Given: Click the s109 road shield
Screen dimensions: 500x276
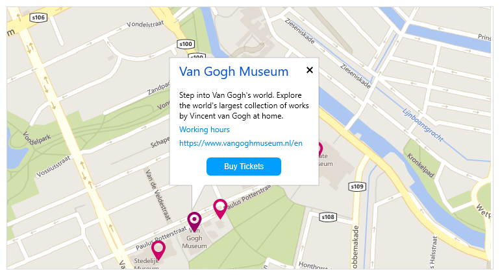Looking at the screenshot, I should pyautogui.click(x=357, y=187).
